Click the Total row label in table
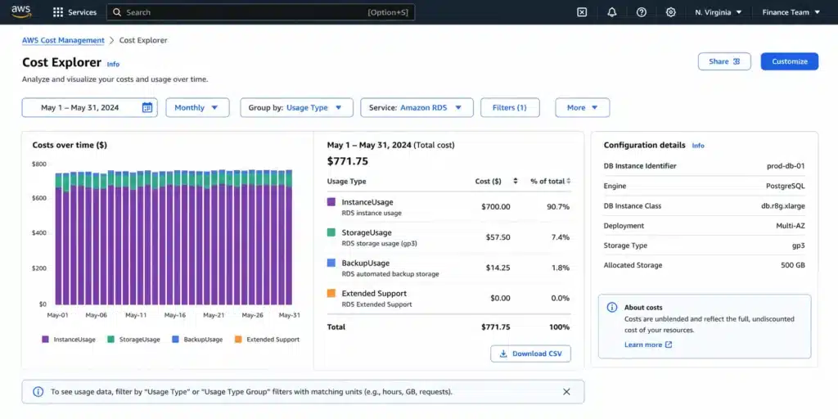 (336, 327)
